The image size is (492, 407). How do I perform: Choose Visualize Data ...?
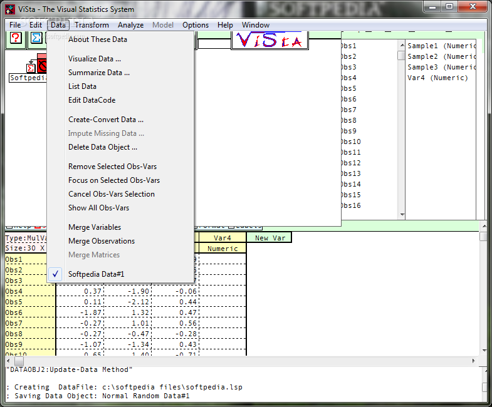click(120, 59)
